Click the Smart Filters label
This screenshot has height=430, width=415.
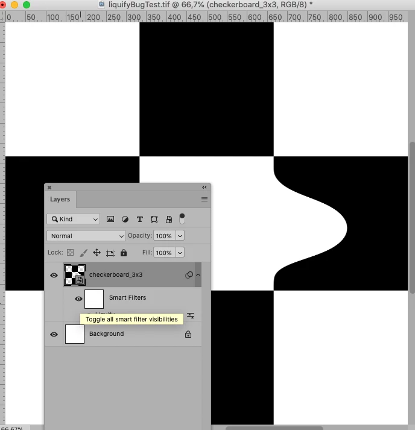[127, 297]
